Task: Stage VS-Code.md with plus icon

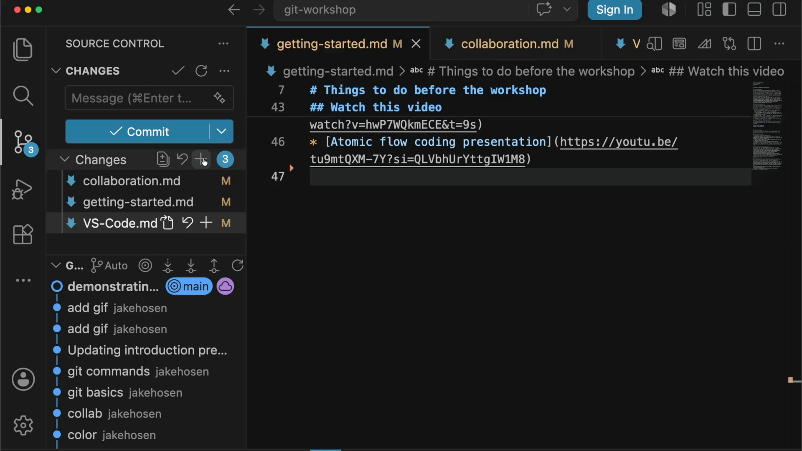Action: pos(206,223)
